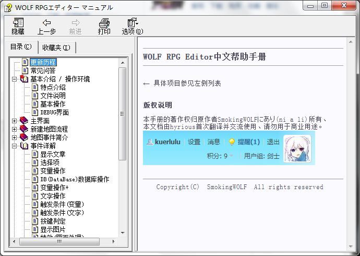Click the 隐藏 (Hide) toolbar icon
Image resolution: width=360 pixels, height=256 pixels.
coord(18,22)
